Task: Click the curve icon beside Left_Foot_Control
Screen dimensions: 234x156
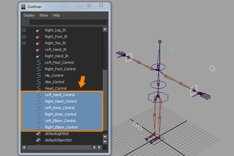Action: tap(39, 62)
